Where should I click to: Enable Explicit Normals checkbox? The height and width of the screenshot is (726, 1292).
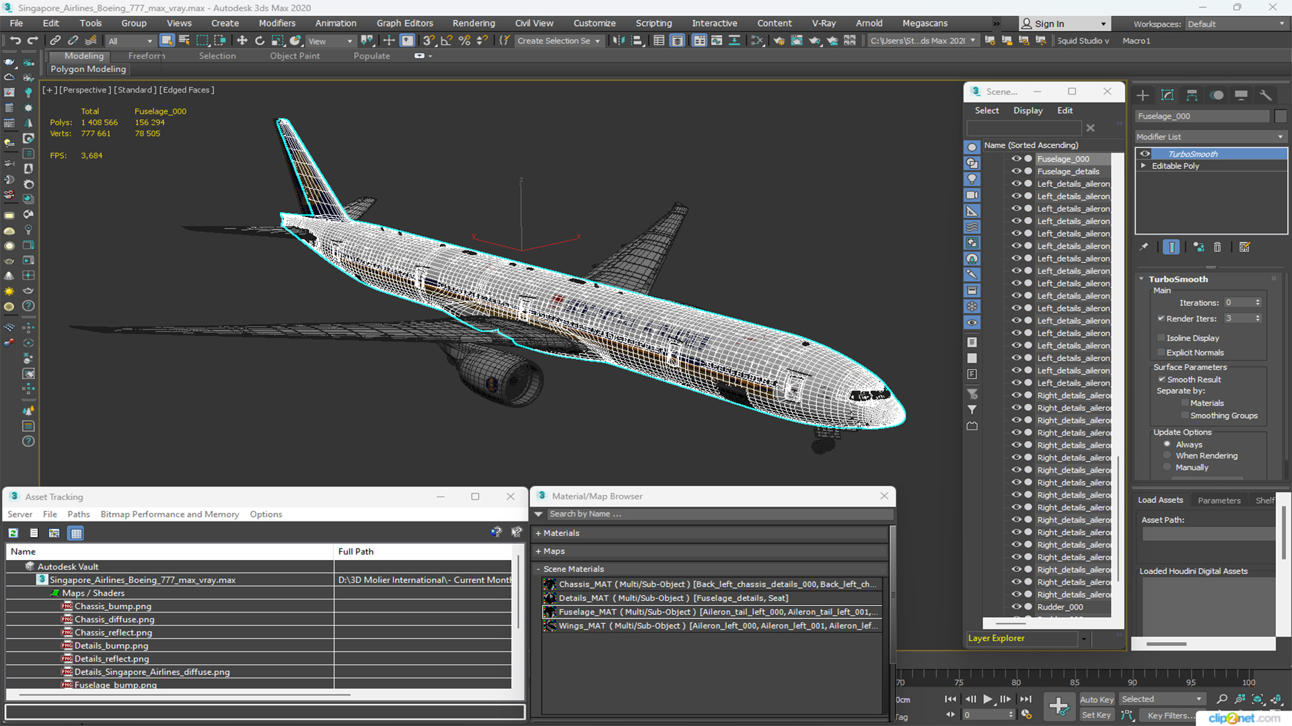coord(1161,353)
